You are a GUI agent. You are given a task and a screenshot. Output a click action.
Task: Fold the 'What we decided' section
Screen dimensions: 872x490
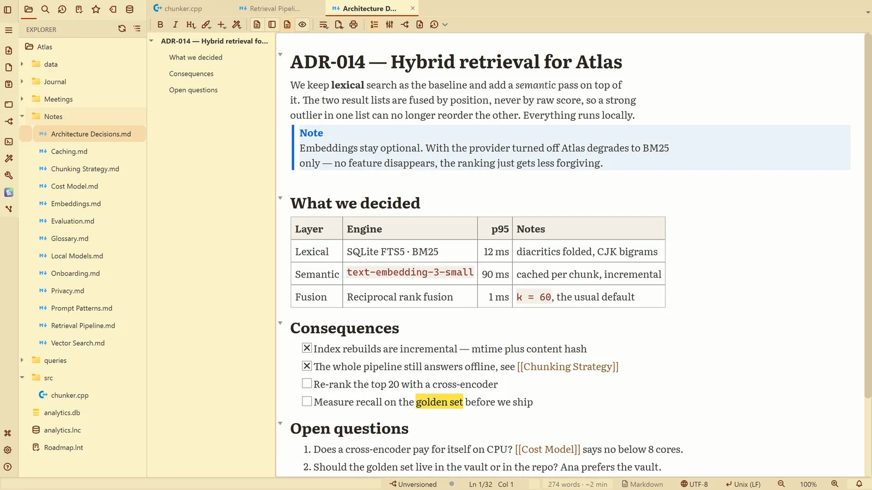[x=280, y=198]
